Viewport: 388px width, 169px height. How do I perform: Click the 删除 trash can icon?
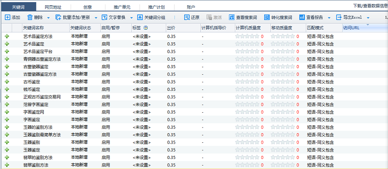coord(30,17)
